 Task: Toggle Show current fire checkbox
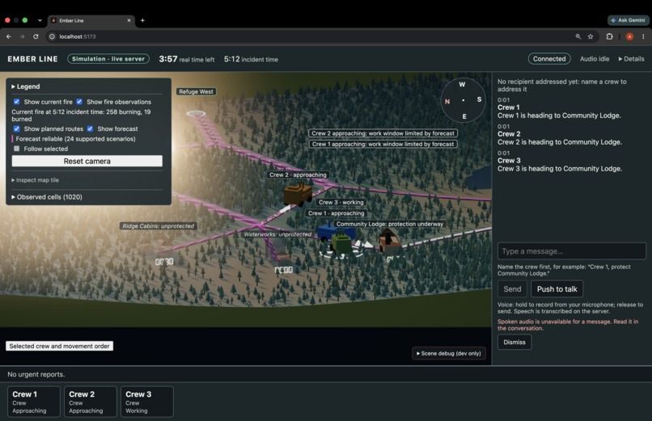click(x=17, y=102)
